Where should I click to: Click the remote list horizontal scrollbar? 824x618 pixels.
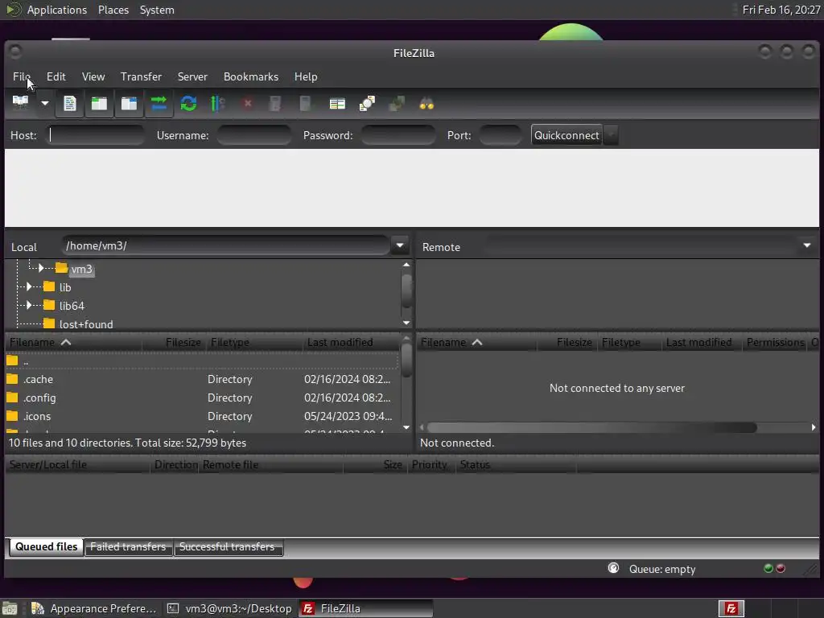coord(591,428)
